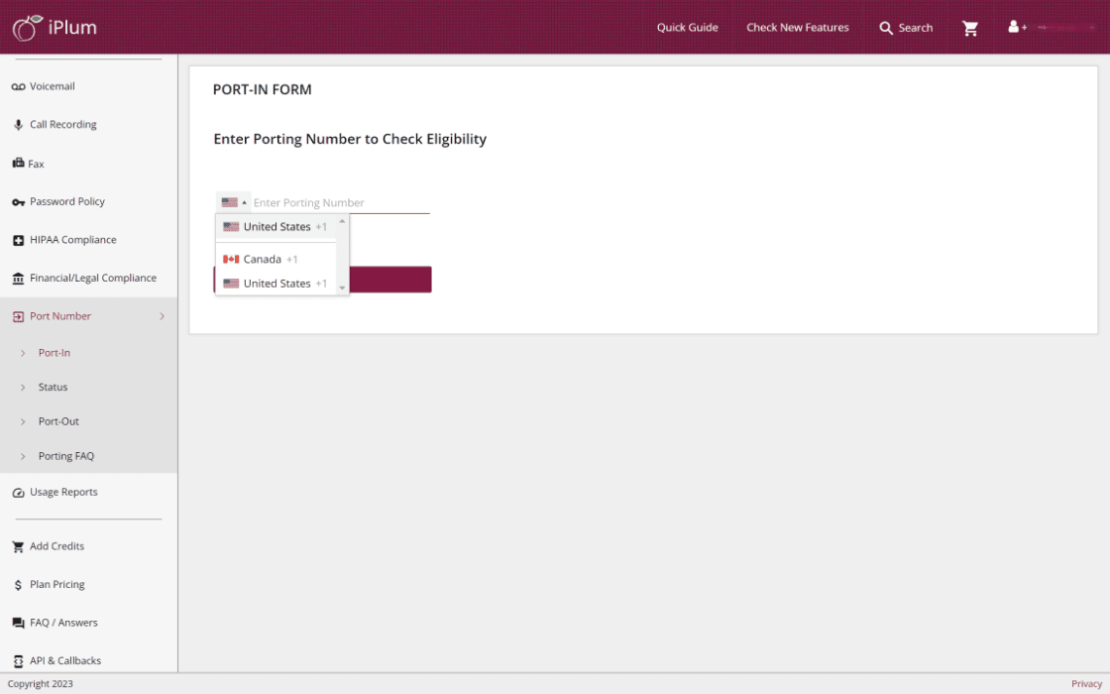Click the Password Policy key icon
This screenshot has height=694, width=1110.
click(18, 202)
